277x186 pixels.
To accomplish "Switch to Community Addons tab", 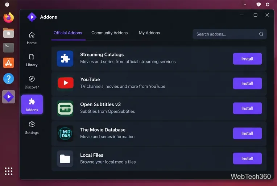I will 109,33.
